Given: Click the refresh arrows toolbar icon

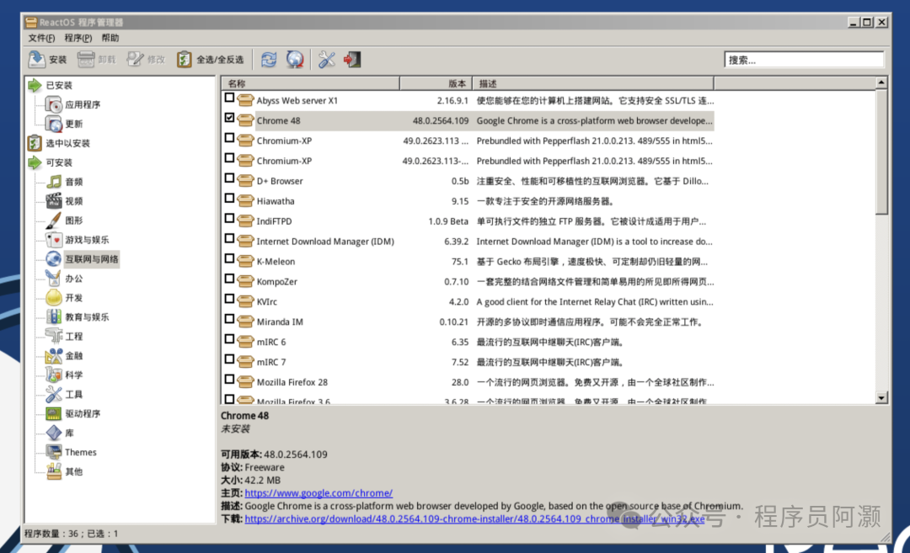Looking at the screenshot, I should (269, 59).
